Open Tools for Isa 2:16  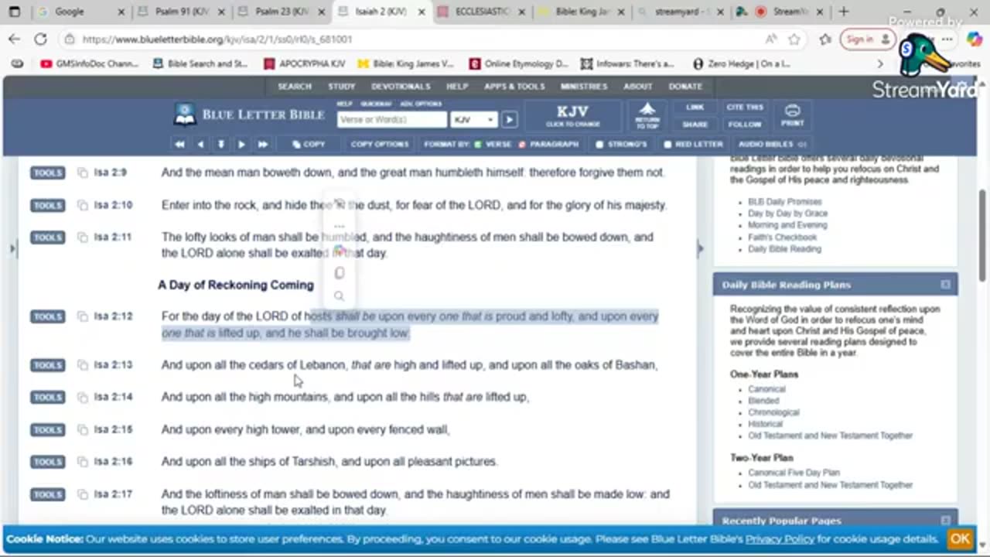[x=47, y=462]
